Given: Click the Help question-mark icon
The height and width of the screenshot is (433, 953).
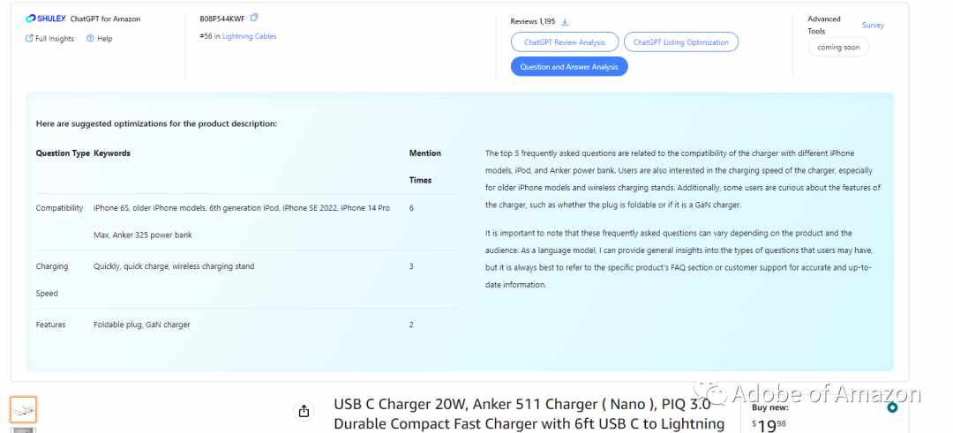Looking at the screenshot, I should [x=90, y=38].
